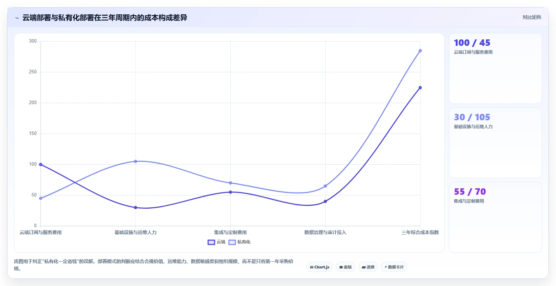Pick the 私有化 data point at 基础设施与运维人力
This screenshot has height=286, width=556.
pyautogui.click(x=135, y=161)
